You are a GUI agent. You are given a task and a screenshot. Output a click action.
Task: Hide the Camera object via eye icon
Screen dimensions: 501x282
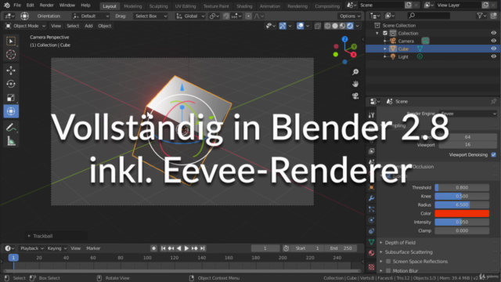(493, 41)
